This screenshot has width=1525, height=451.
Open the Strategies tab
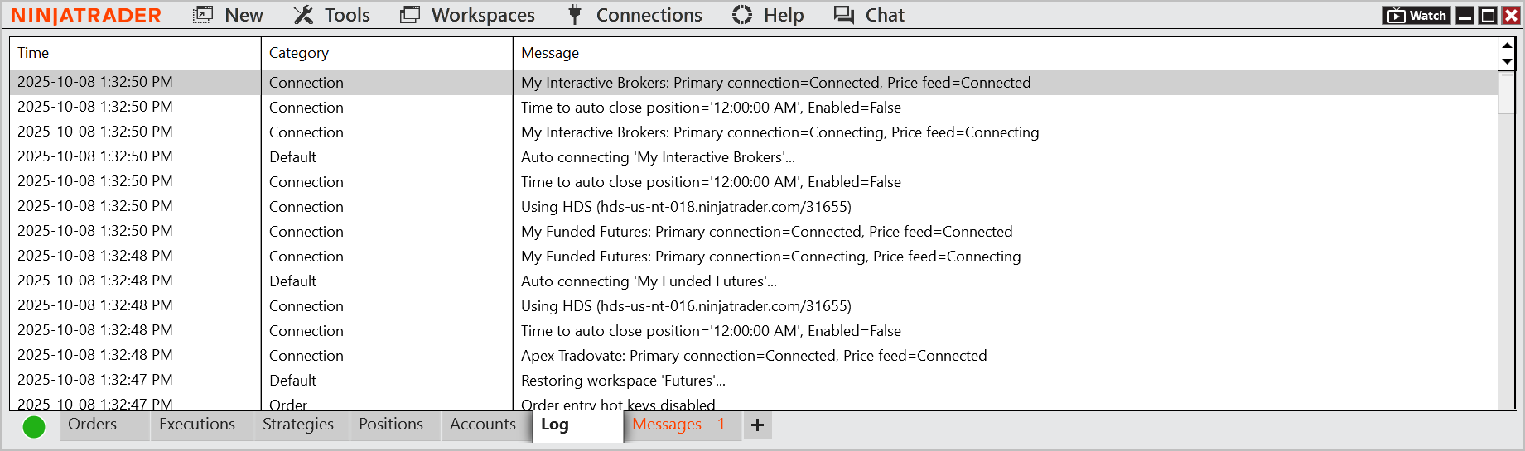[x=298, y=425]
